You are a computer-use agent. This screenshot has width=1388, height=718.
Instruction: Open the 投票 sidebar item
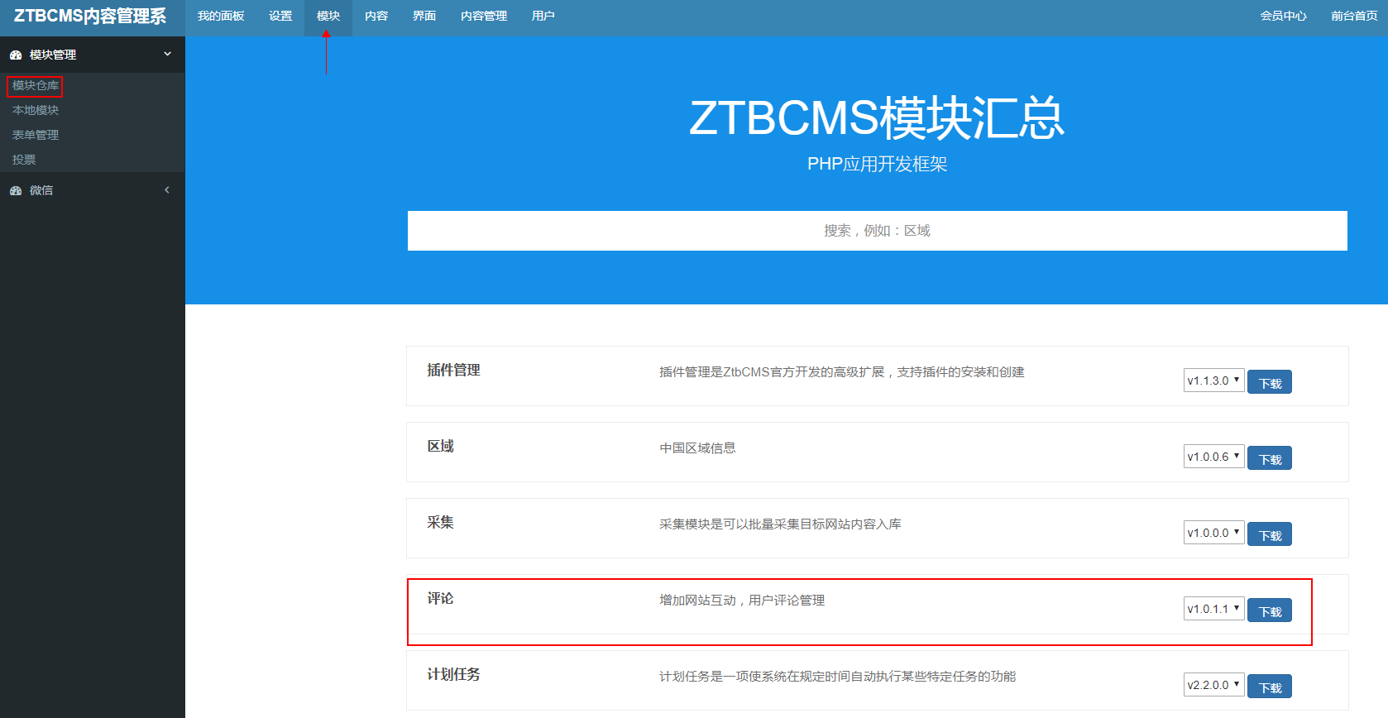[24, 160]
